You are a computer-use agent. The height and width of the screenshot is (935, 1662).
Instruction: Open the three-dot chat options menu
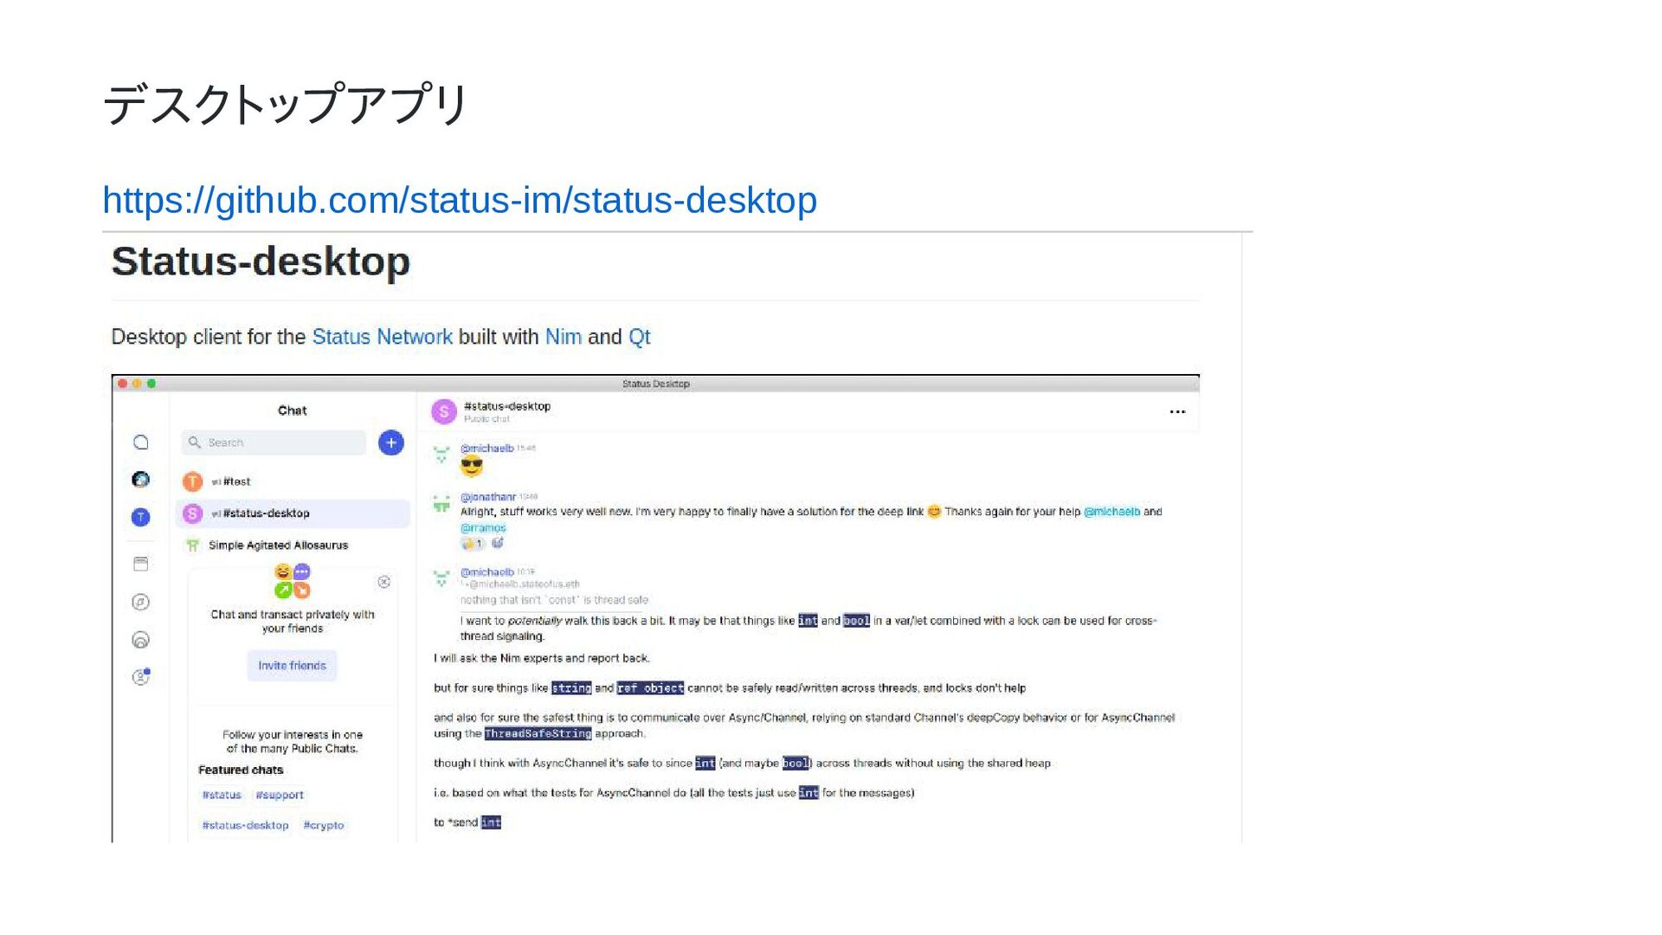(1177, 412)
